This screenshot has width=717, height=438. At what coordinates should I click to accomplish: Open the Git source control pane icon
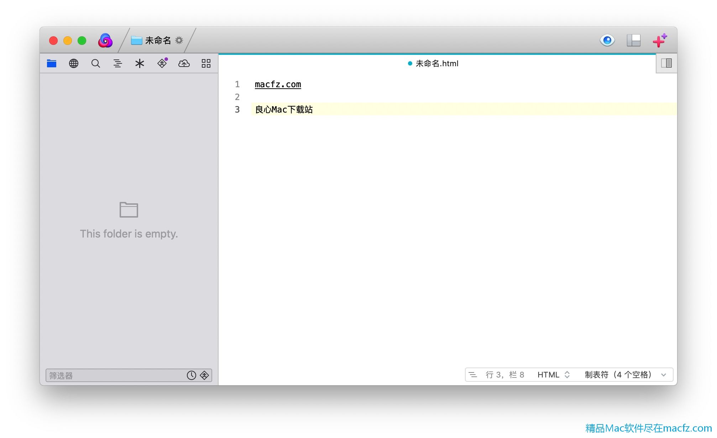pos(162,63)
